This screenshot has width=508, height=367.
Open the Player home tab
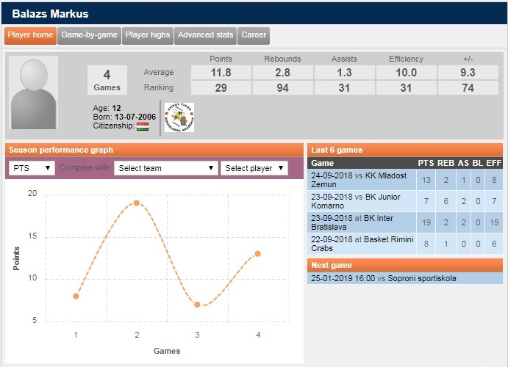pyautogui.click(x=30, y=35)
